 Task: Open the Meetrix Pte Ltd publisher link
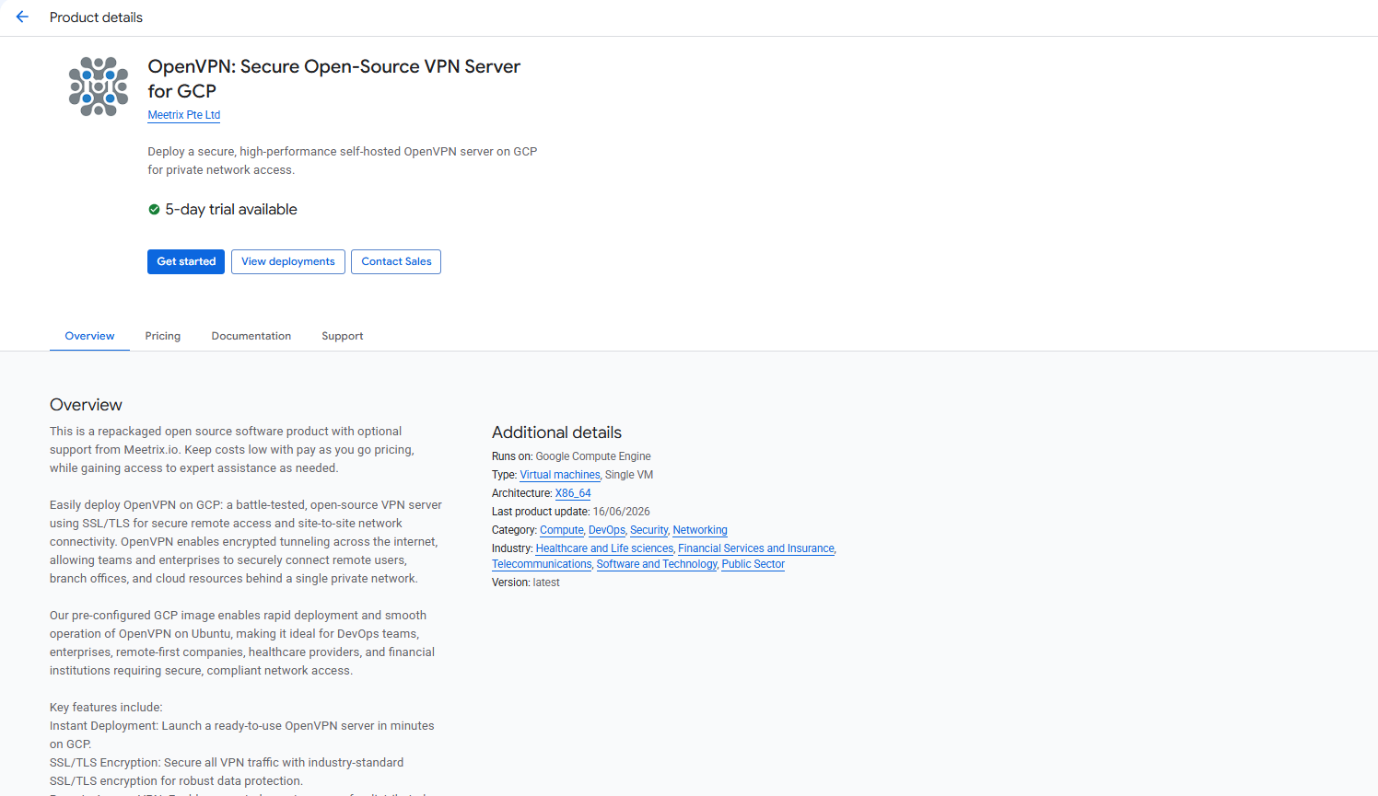pos(184,115)
